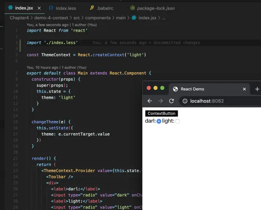Click the './index.less' import string
Screen dimensions: 261x210
[61, 43]
